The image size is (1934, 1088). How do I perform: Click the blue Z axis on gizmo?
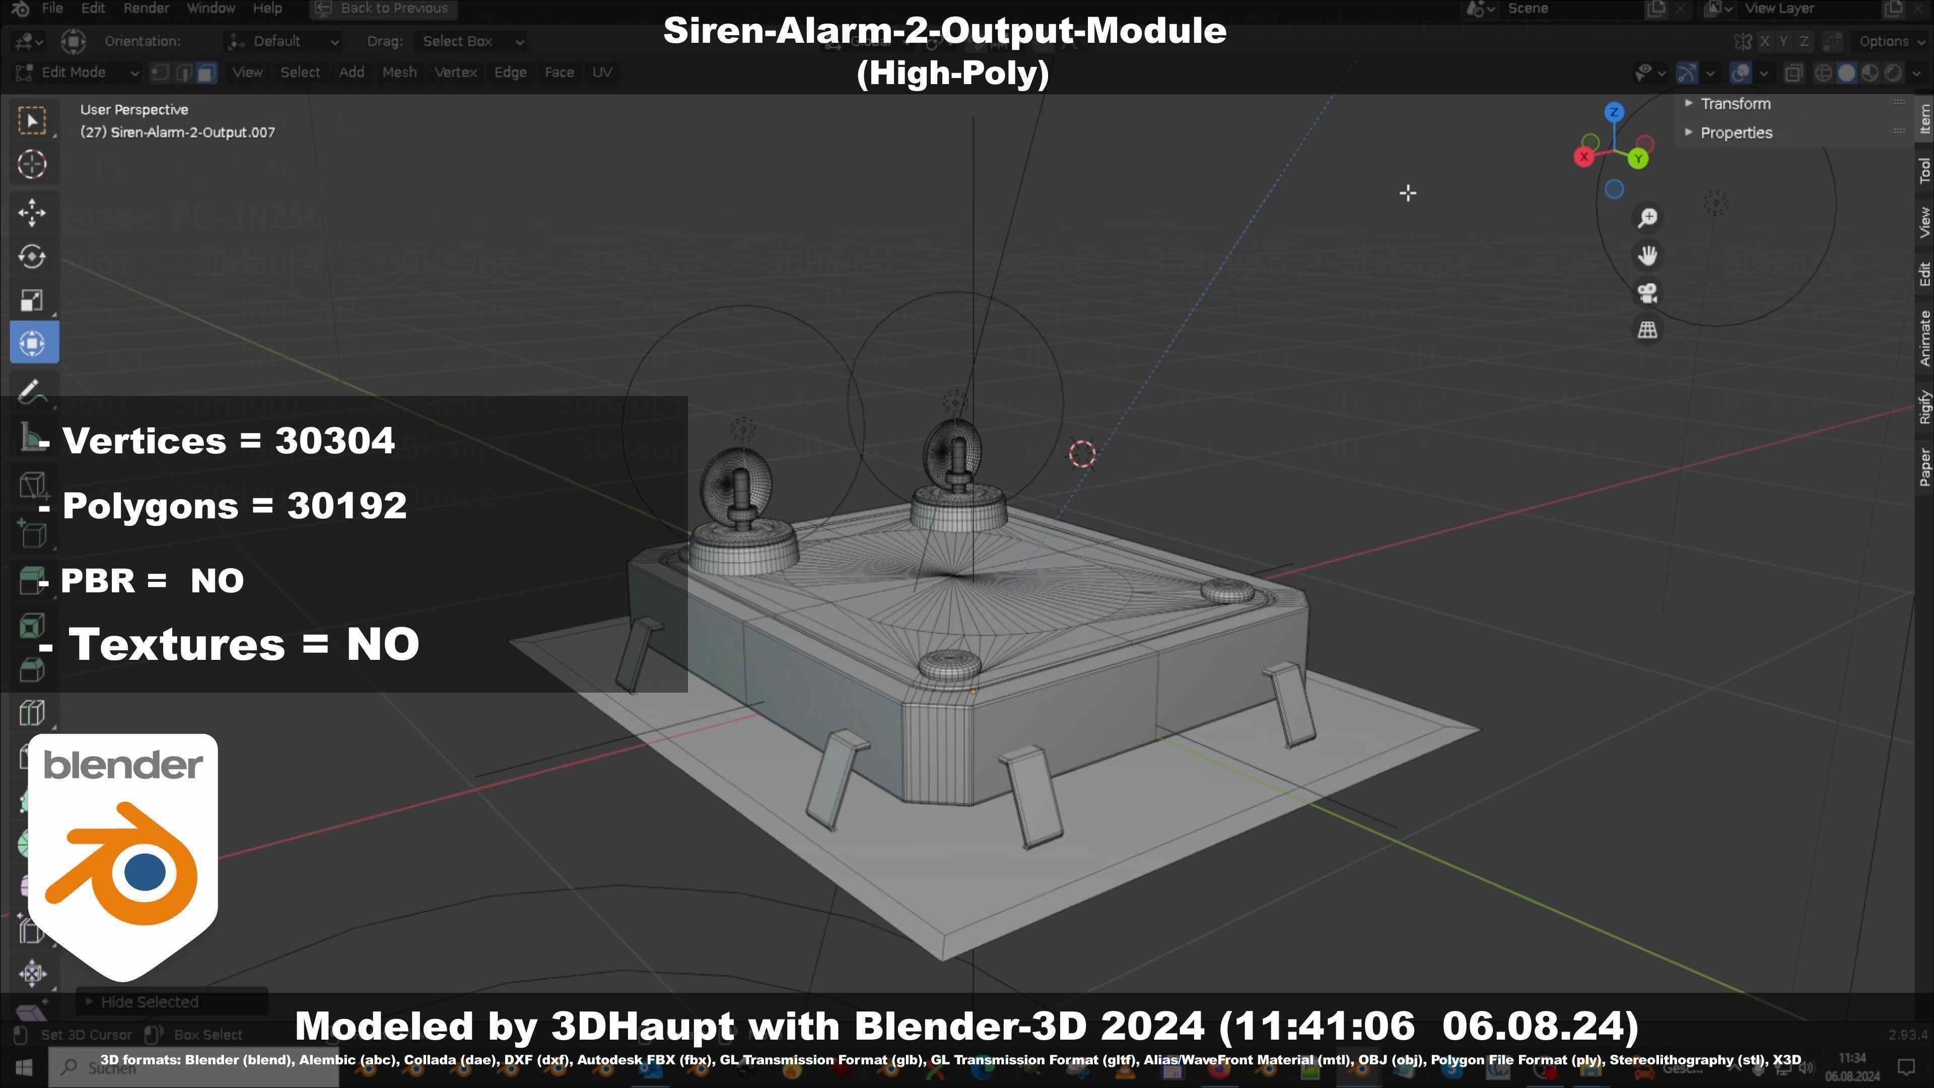(1613, 113)
